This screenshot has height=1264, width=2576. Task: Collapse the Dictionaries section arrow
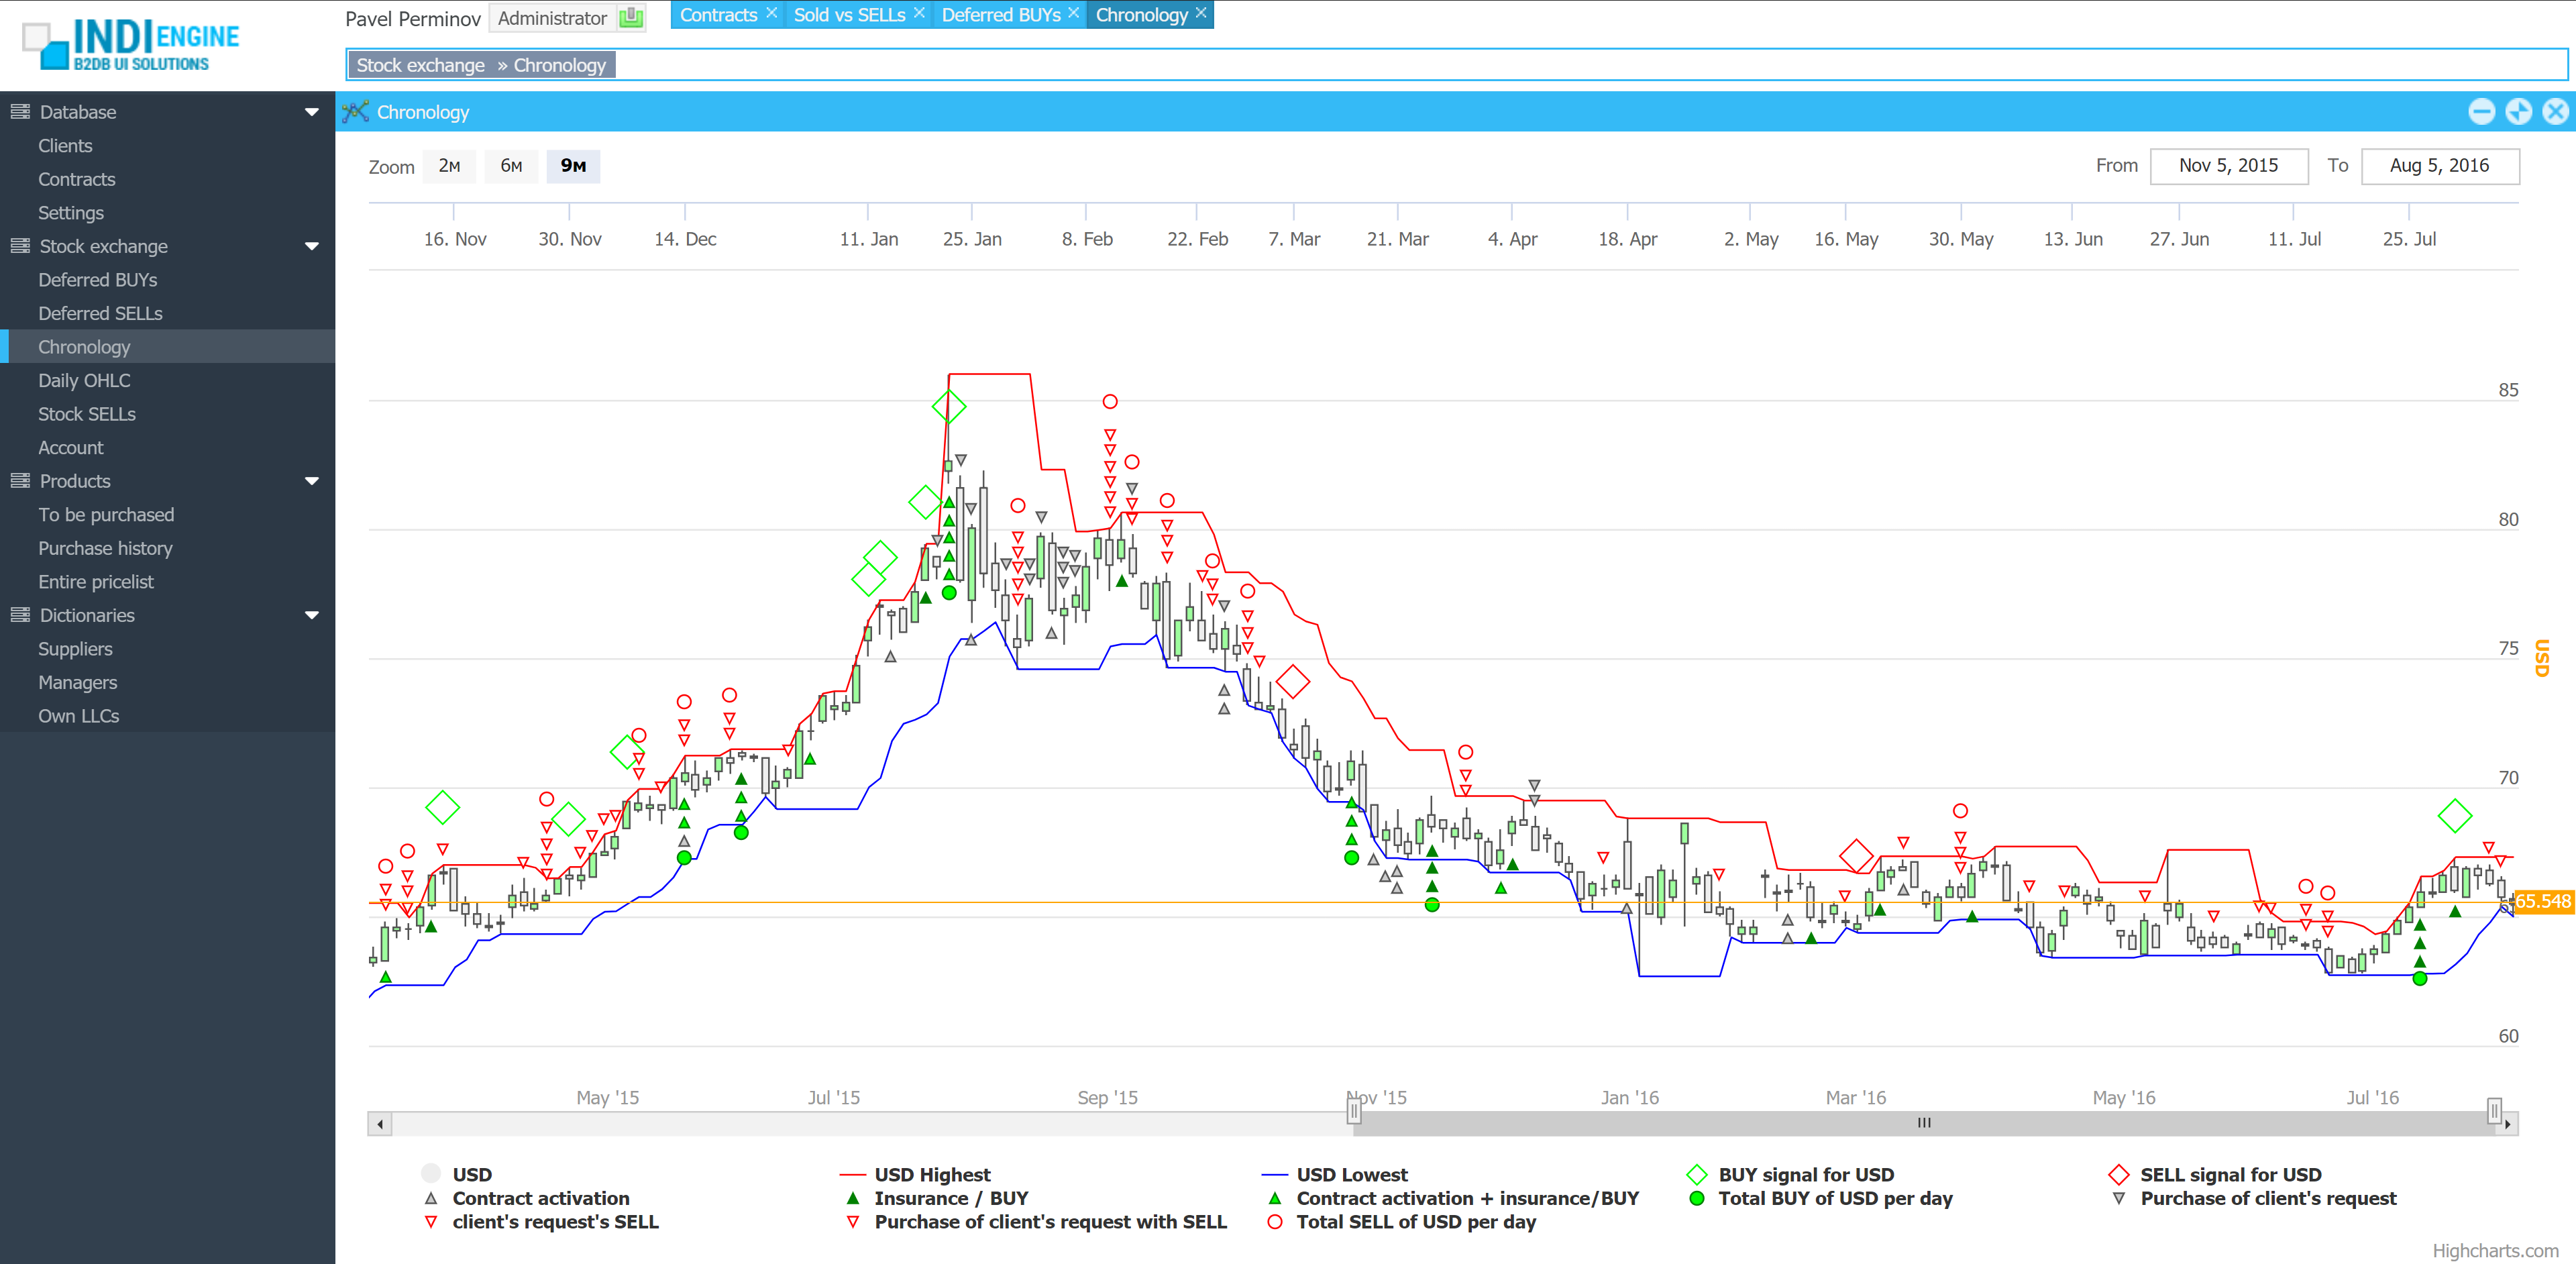pyautogui.click(x=312, y=615)
